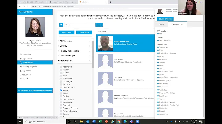Open Zoom from the taskbar
This screenshot has width=222, height=124.
coord(138,122)
